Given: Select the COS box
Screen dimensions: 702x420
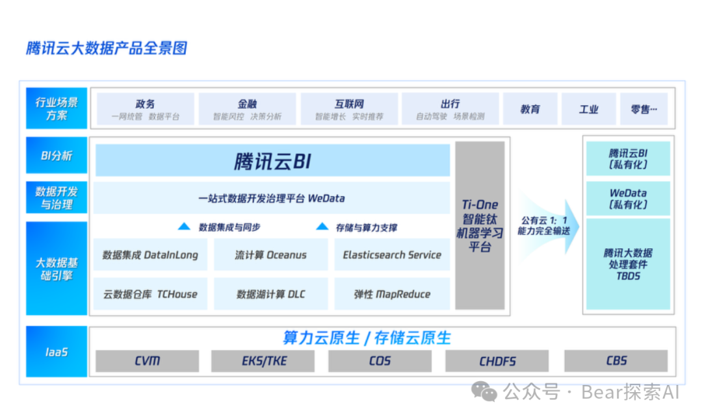Looking at the screenshot, I should click(x=380, y=360).
